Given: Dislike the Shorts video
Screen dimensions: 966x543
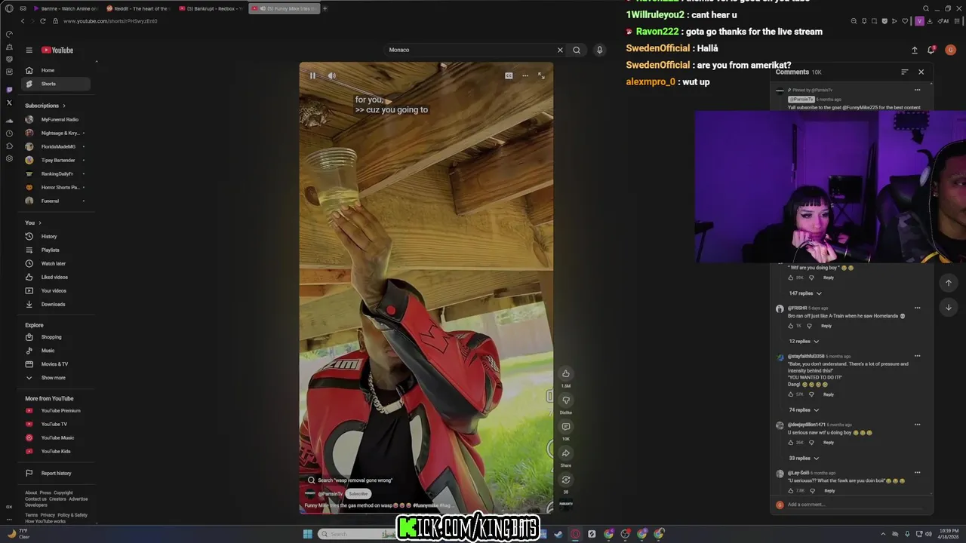Looking at the screenshot, I should click(x=566, y=400).
